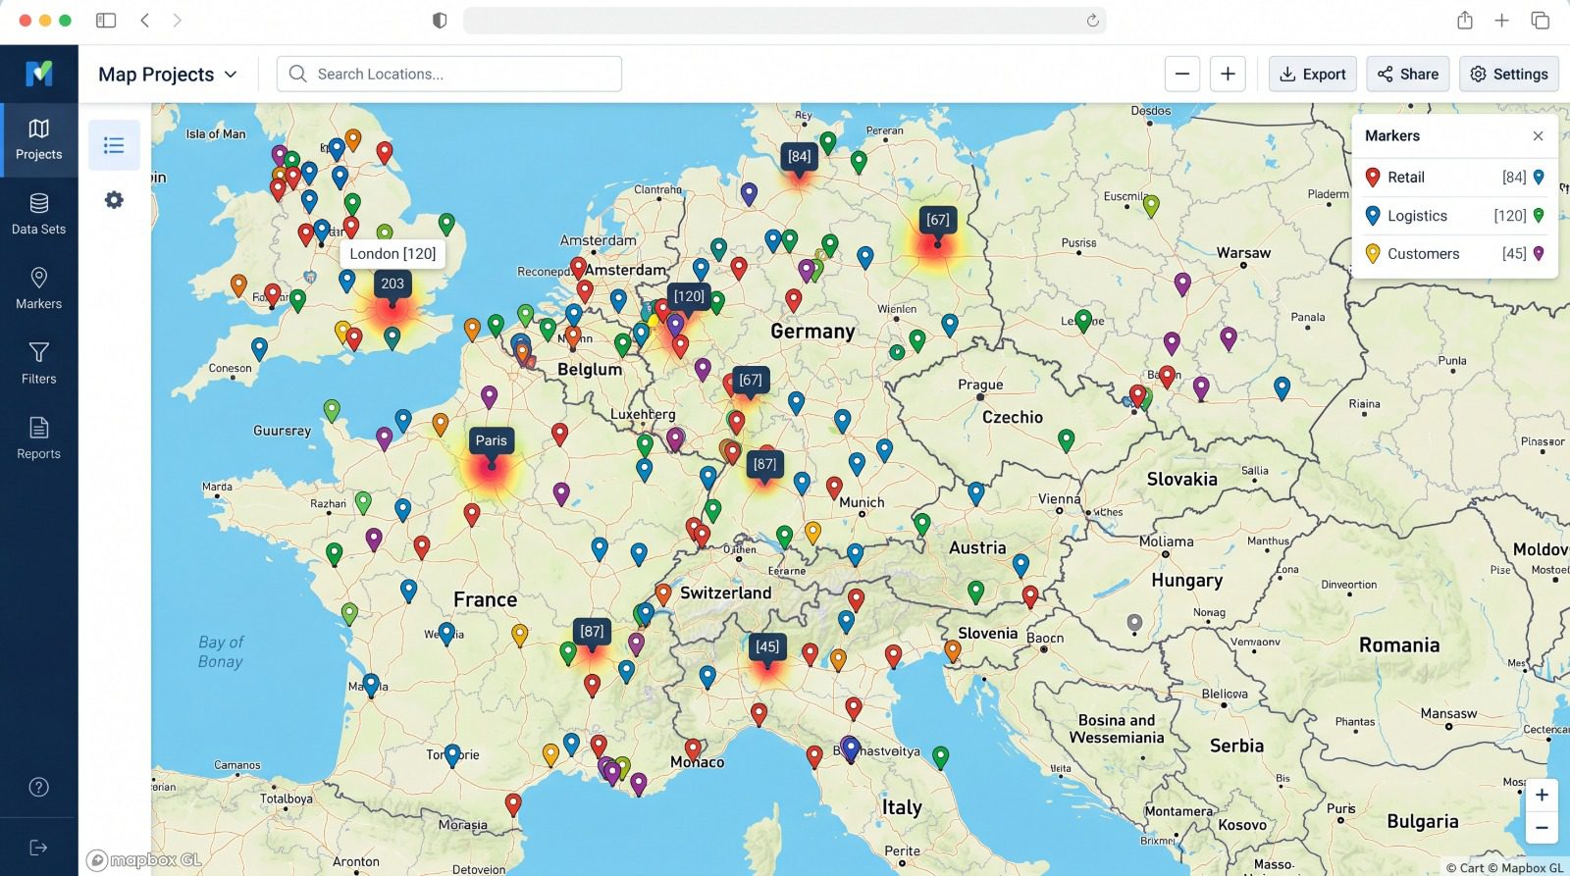Image resolution: width=1570 pixels, height=876 pixels.
Task: Click the London [120] tooltip label
Action: pos(392,253)
